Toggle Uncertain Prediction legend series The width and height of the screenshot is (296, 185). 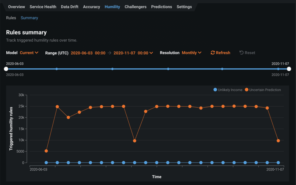click(263, 90)
